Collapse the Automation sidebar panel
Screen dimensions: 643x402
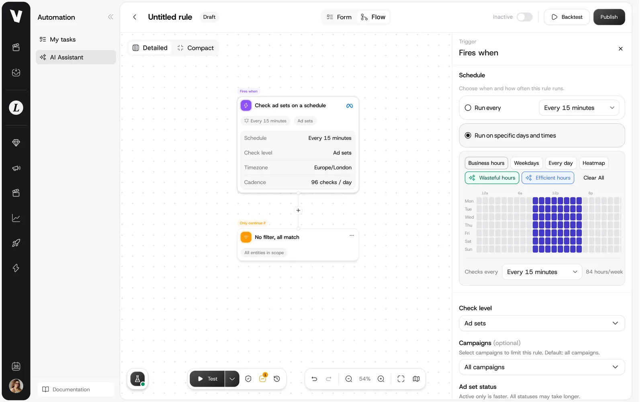point(111,17)
